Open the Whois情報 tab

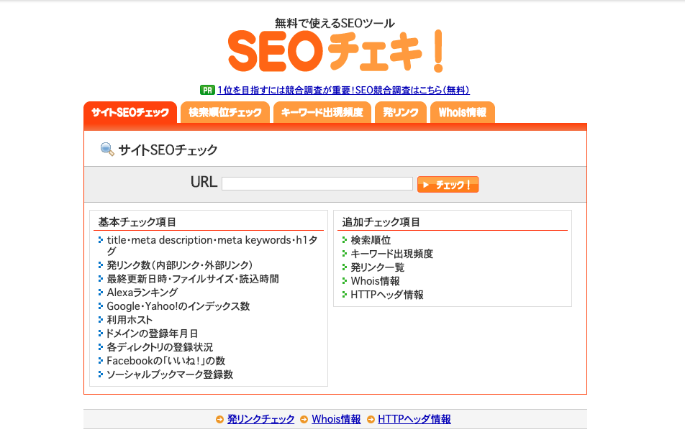click(x=462, y=113)
